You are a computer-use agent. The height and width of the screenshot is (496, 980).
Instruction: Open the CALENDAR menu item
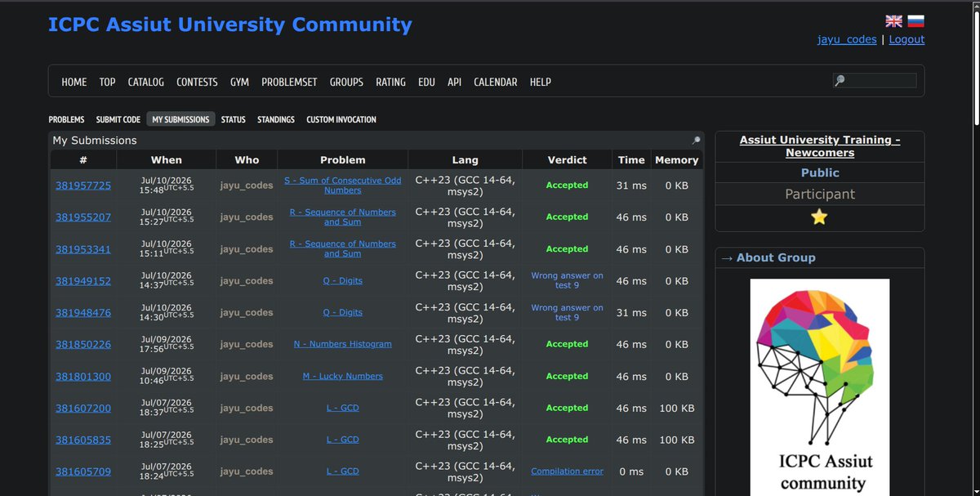[495, 82]
